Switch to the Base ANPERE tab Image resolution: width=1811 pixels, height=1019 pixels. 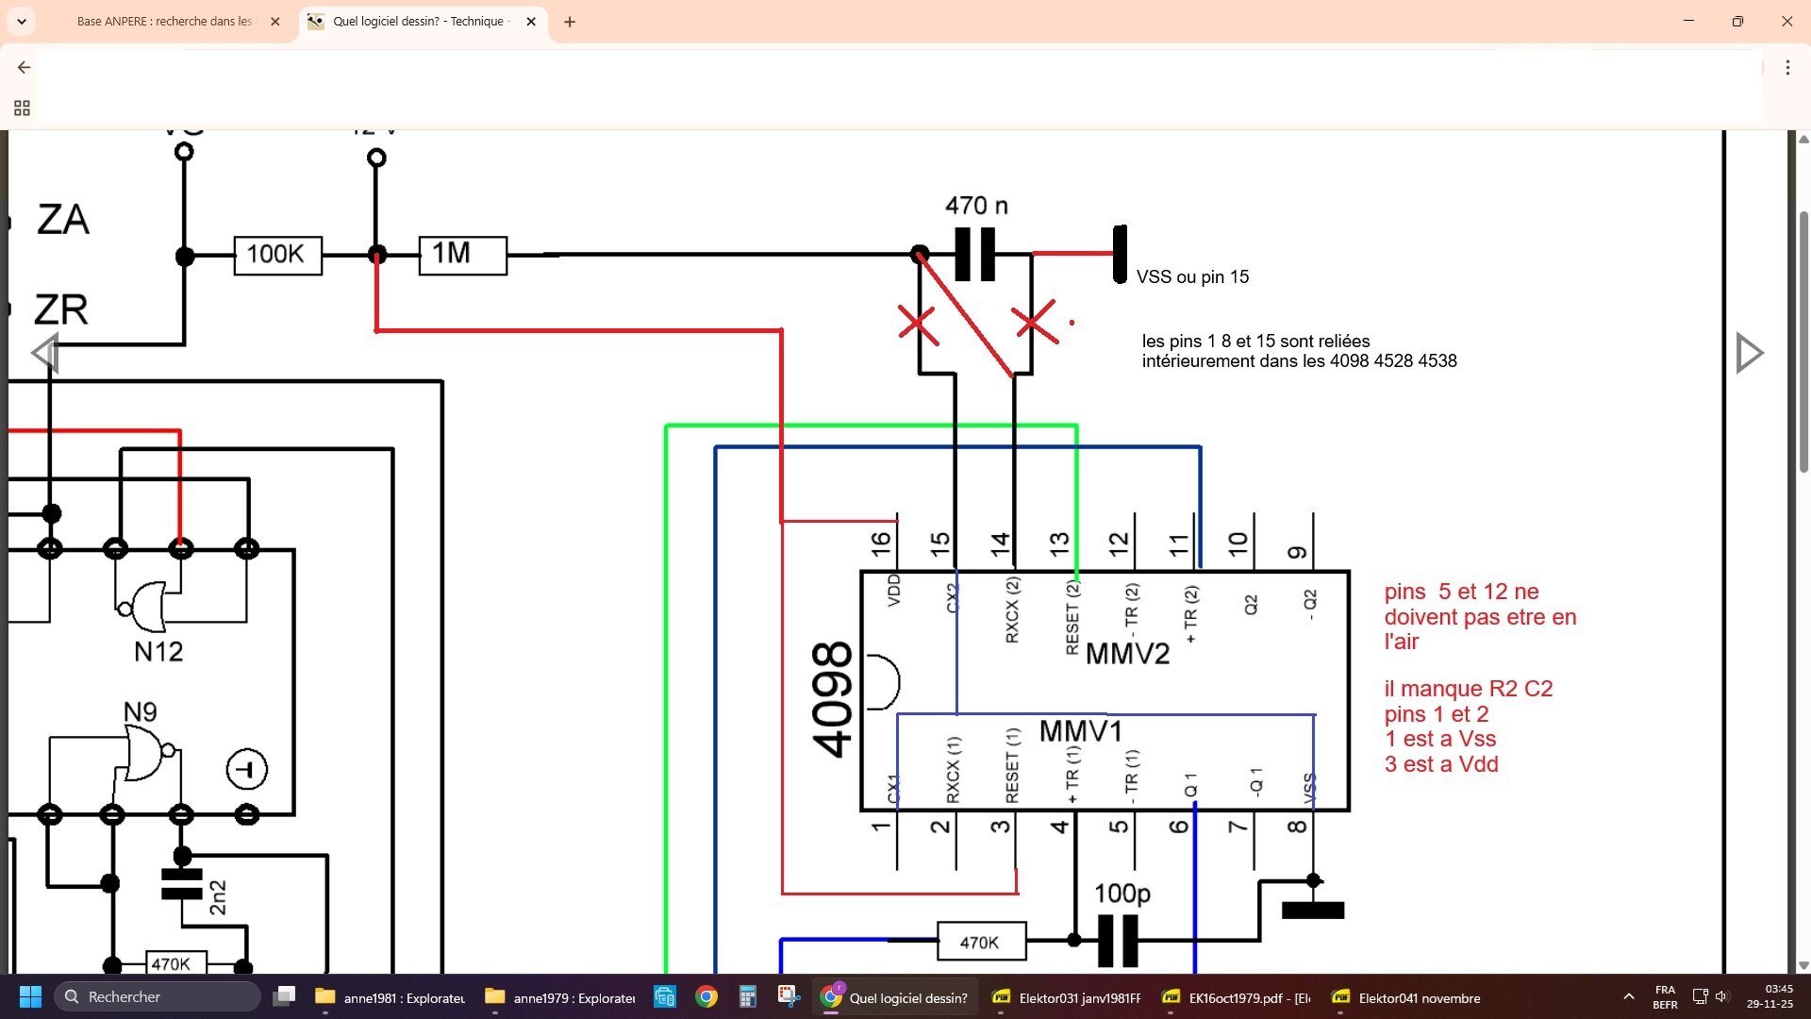165,22
